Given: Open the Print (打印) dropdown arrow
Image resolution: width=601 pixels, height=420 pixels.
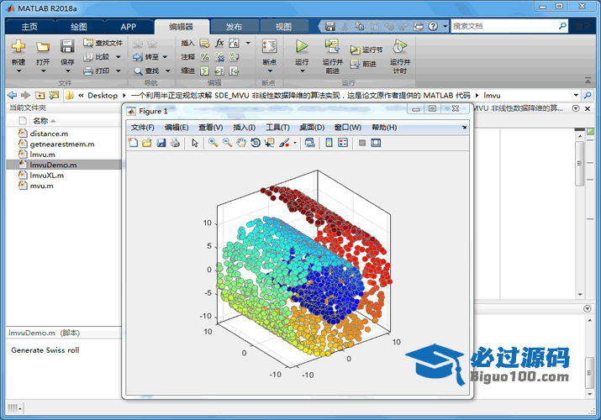Looking at the screenshot, I should 118,71.
